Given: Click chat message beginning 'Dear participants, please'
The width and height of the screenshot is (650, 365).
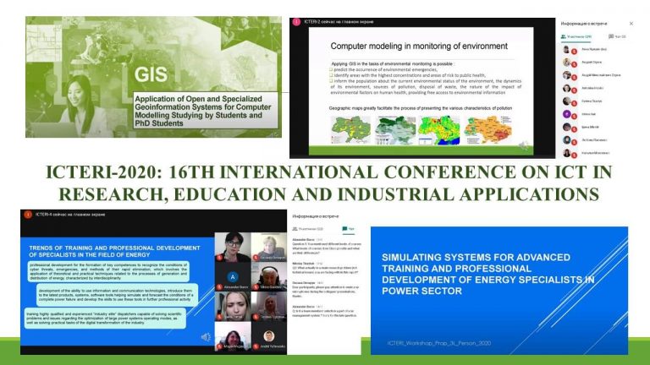Looking at the screenshot, I should point(326,290).
